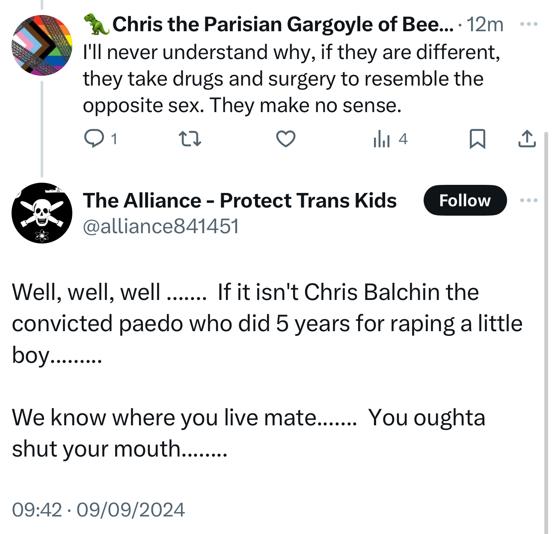
Task: Like Chris's tweet with the heart
Action: coord(285,139)
